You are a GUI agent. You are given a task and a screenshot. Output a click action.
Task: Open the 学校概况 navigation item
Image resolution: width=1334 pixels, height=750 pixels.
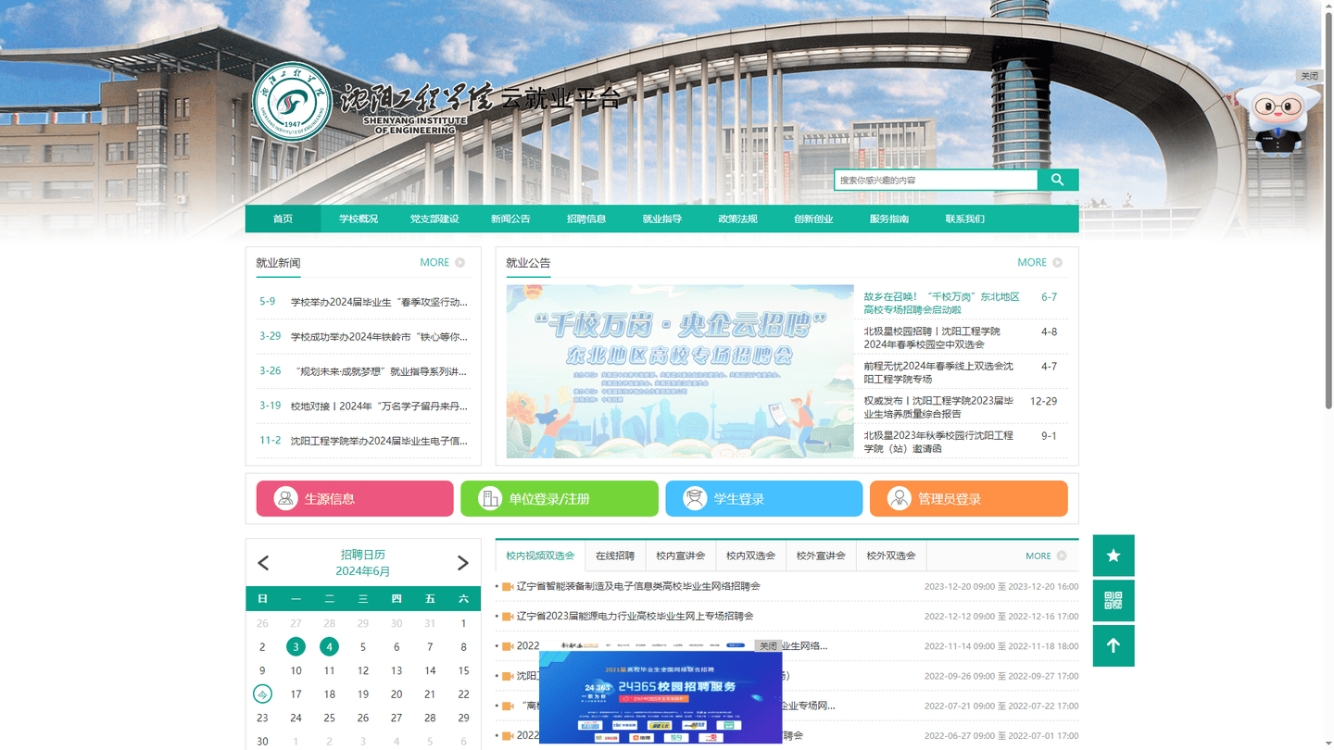(x=358, y=219)
